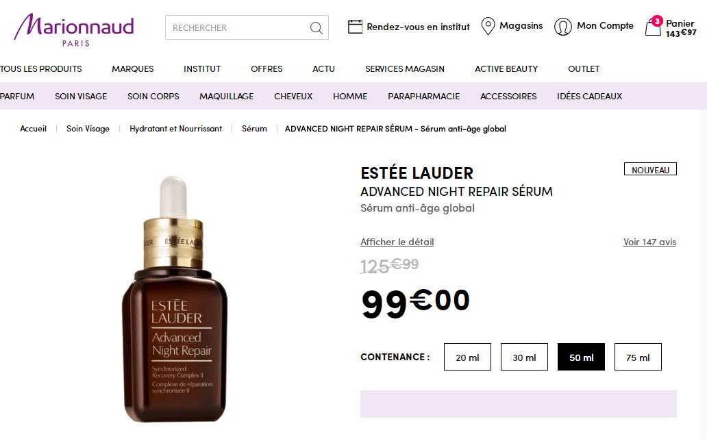Open the TOUS LES PRODUITS menu
Screen dimensions: 707x439
(41, 69)
